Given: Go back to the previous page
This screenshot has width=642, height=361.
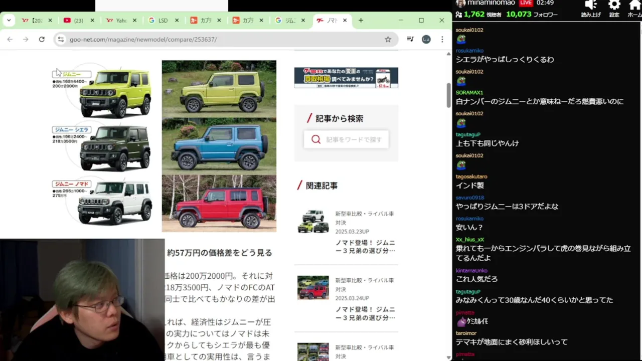Looking at the screenshot, I should pos(10,39).
